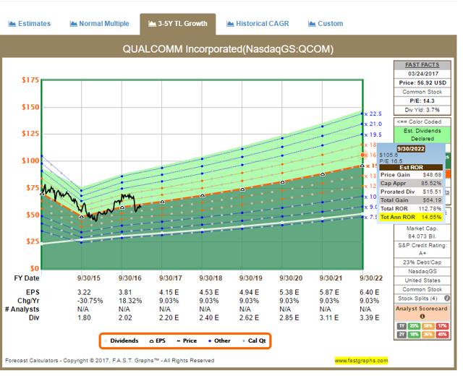Click the EPS triangle marker at 9/30/20
Image resolution: width=463 pixels, height=381 pixels.
(283, 182)
